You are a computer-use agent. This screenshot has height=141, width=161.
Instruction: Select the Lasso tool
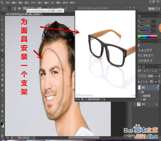2,30
